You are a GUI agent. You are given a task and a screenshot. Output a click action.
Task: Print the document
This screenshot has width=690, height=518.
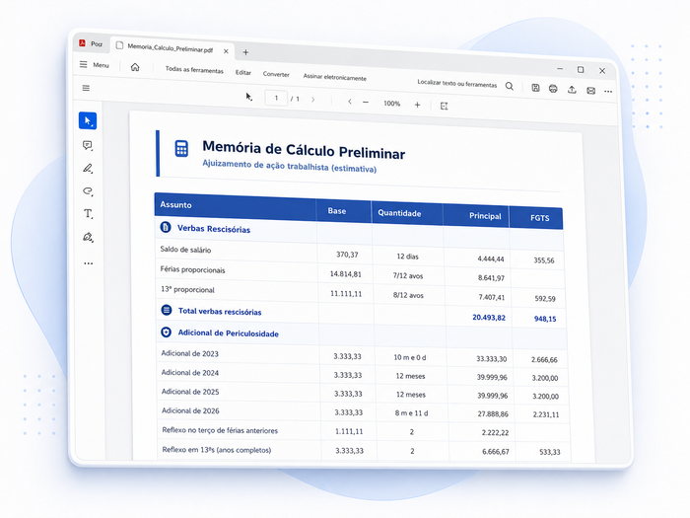pos(553,89)
